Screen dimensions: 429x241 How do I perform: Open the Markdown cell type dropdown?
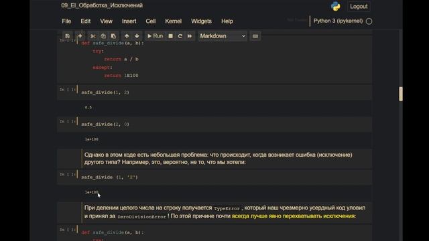point(223,36)
